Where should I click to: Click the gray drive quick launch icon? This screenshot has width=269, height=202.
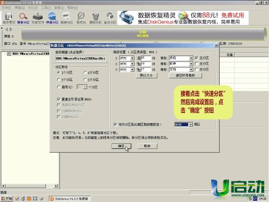[42, 199]
